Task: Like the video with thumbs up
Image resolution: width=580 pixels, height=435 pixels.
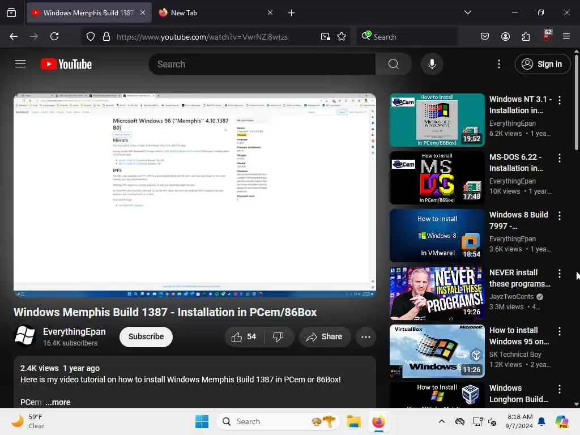Action: click(244, 336)
